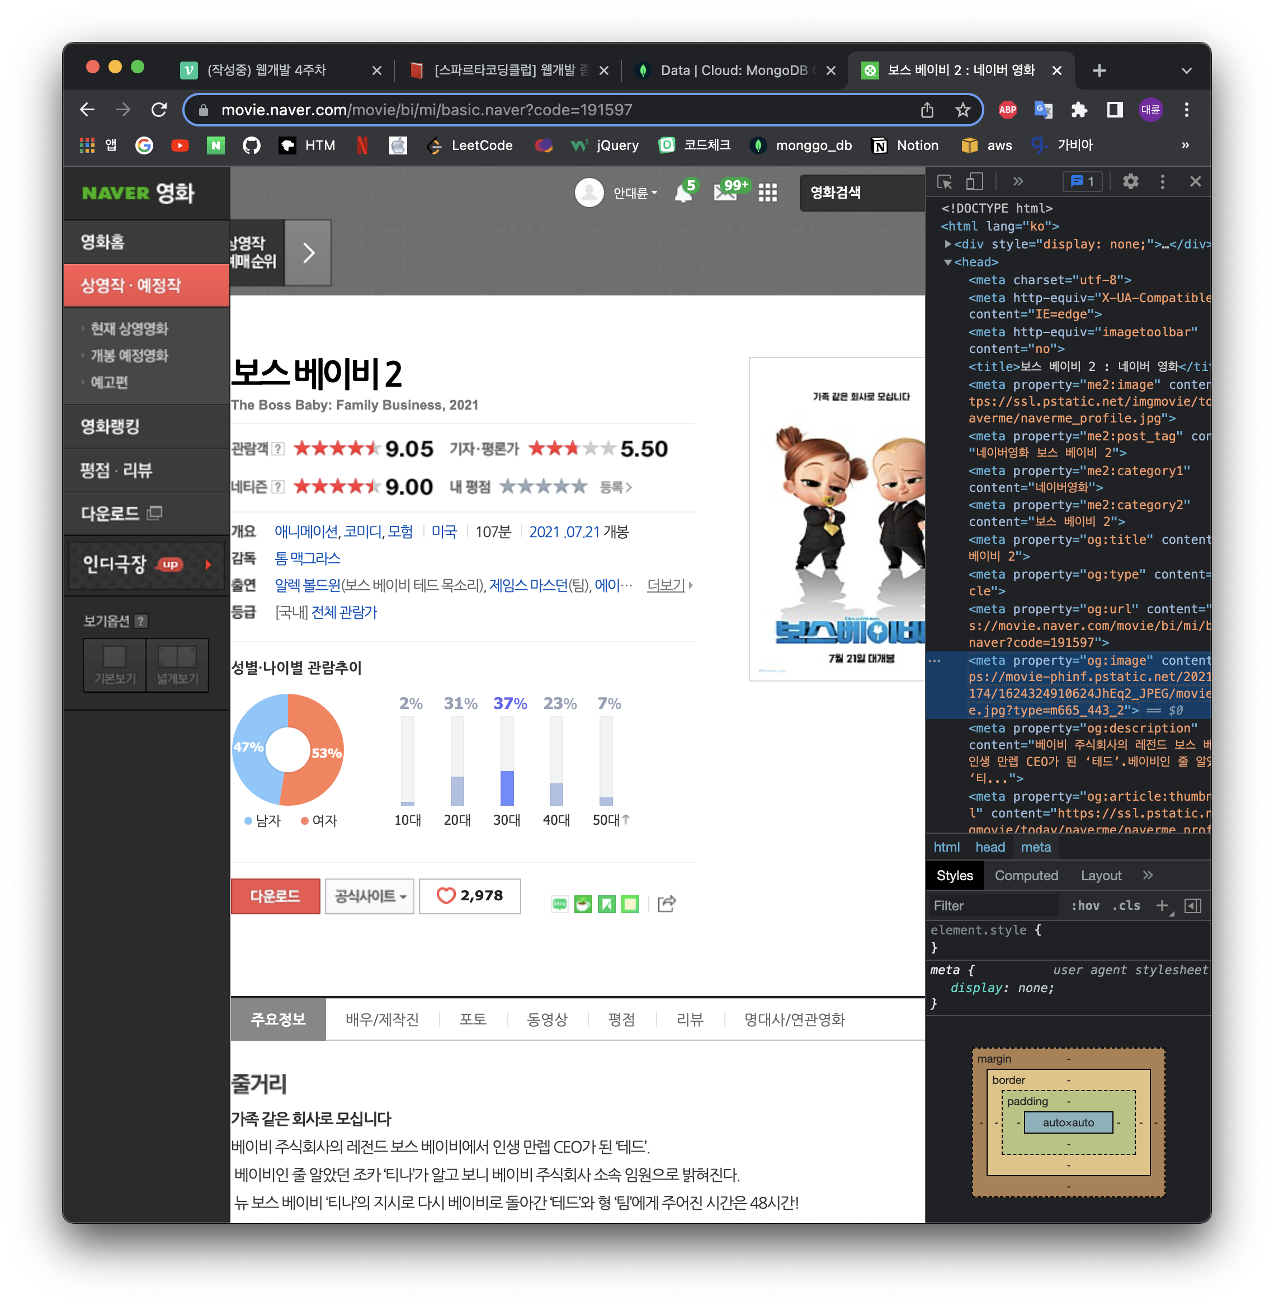This screenshot has width=1274, height=1306.
Task: Toggle the DevTools device toolbar icon
Action: tap(974, 181)
